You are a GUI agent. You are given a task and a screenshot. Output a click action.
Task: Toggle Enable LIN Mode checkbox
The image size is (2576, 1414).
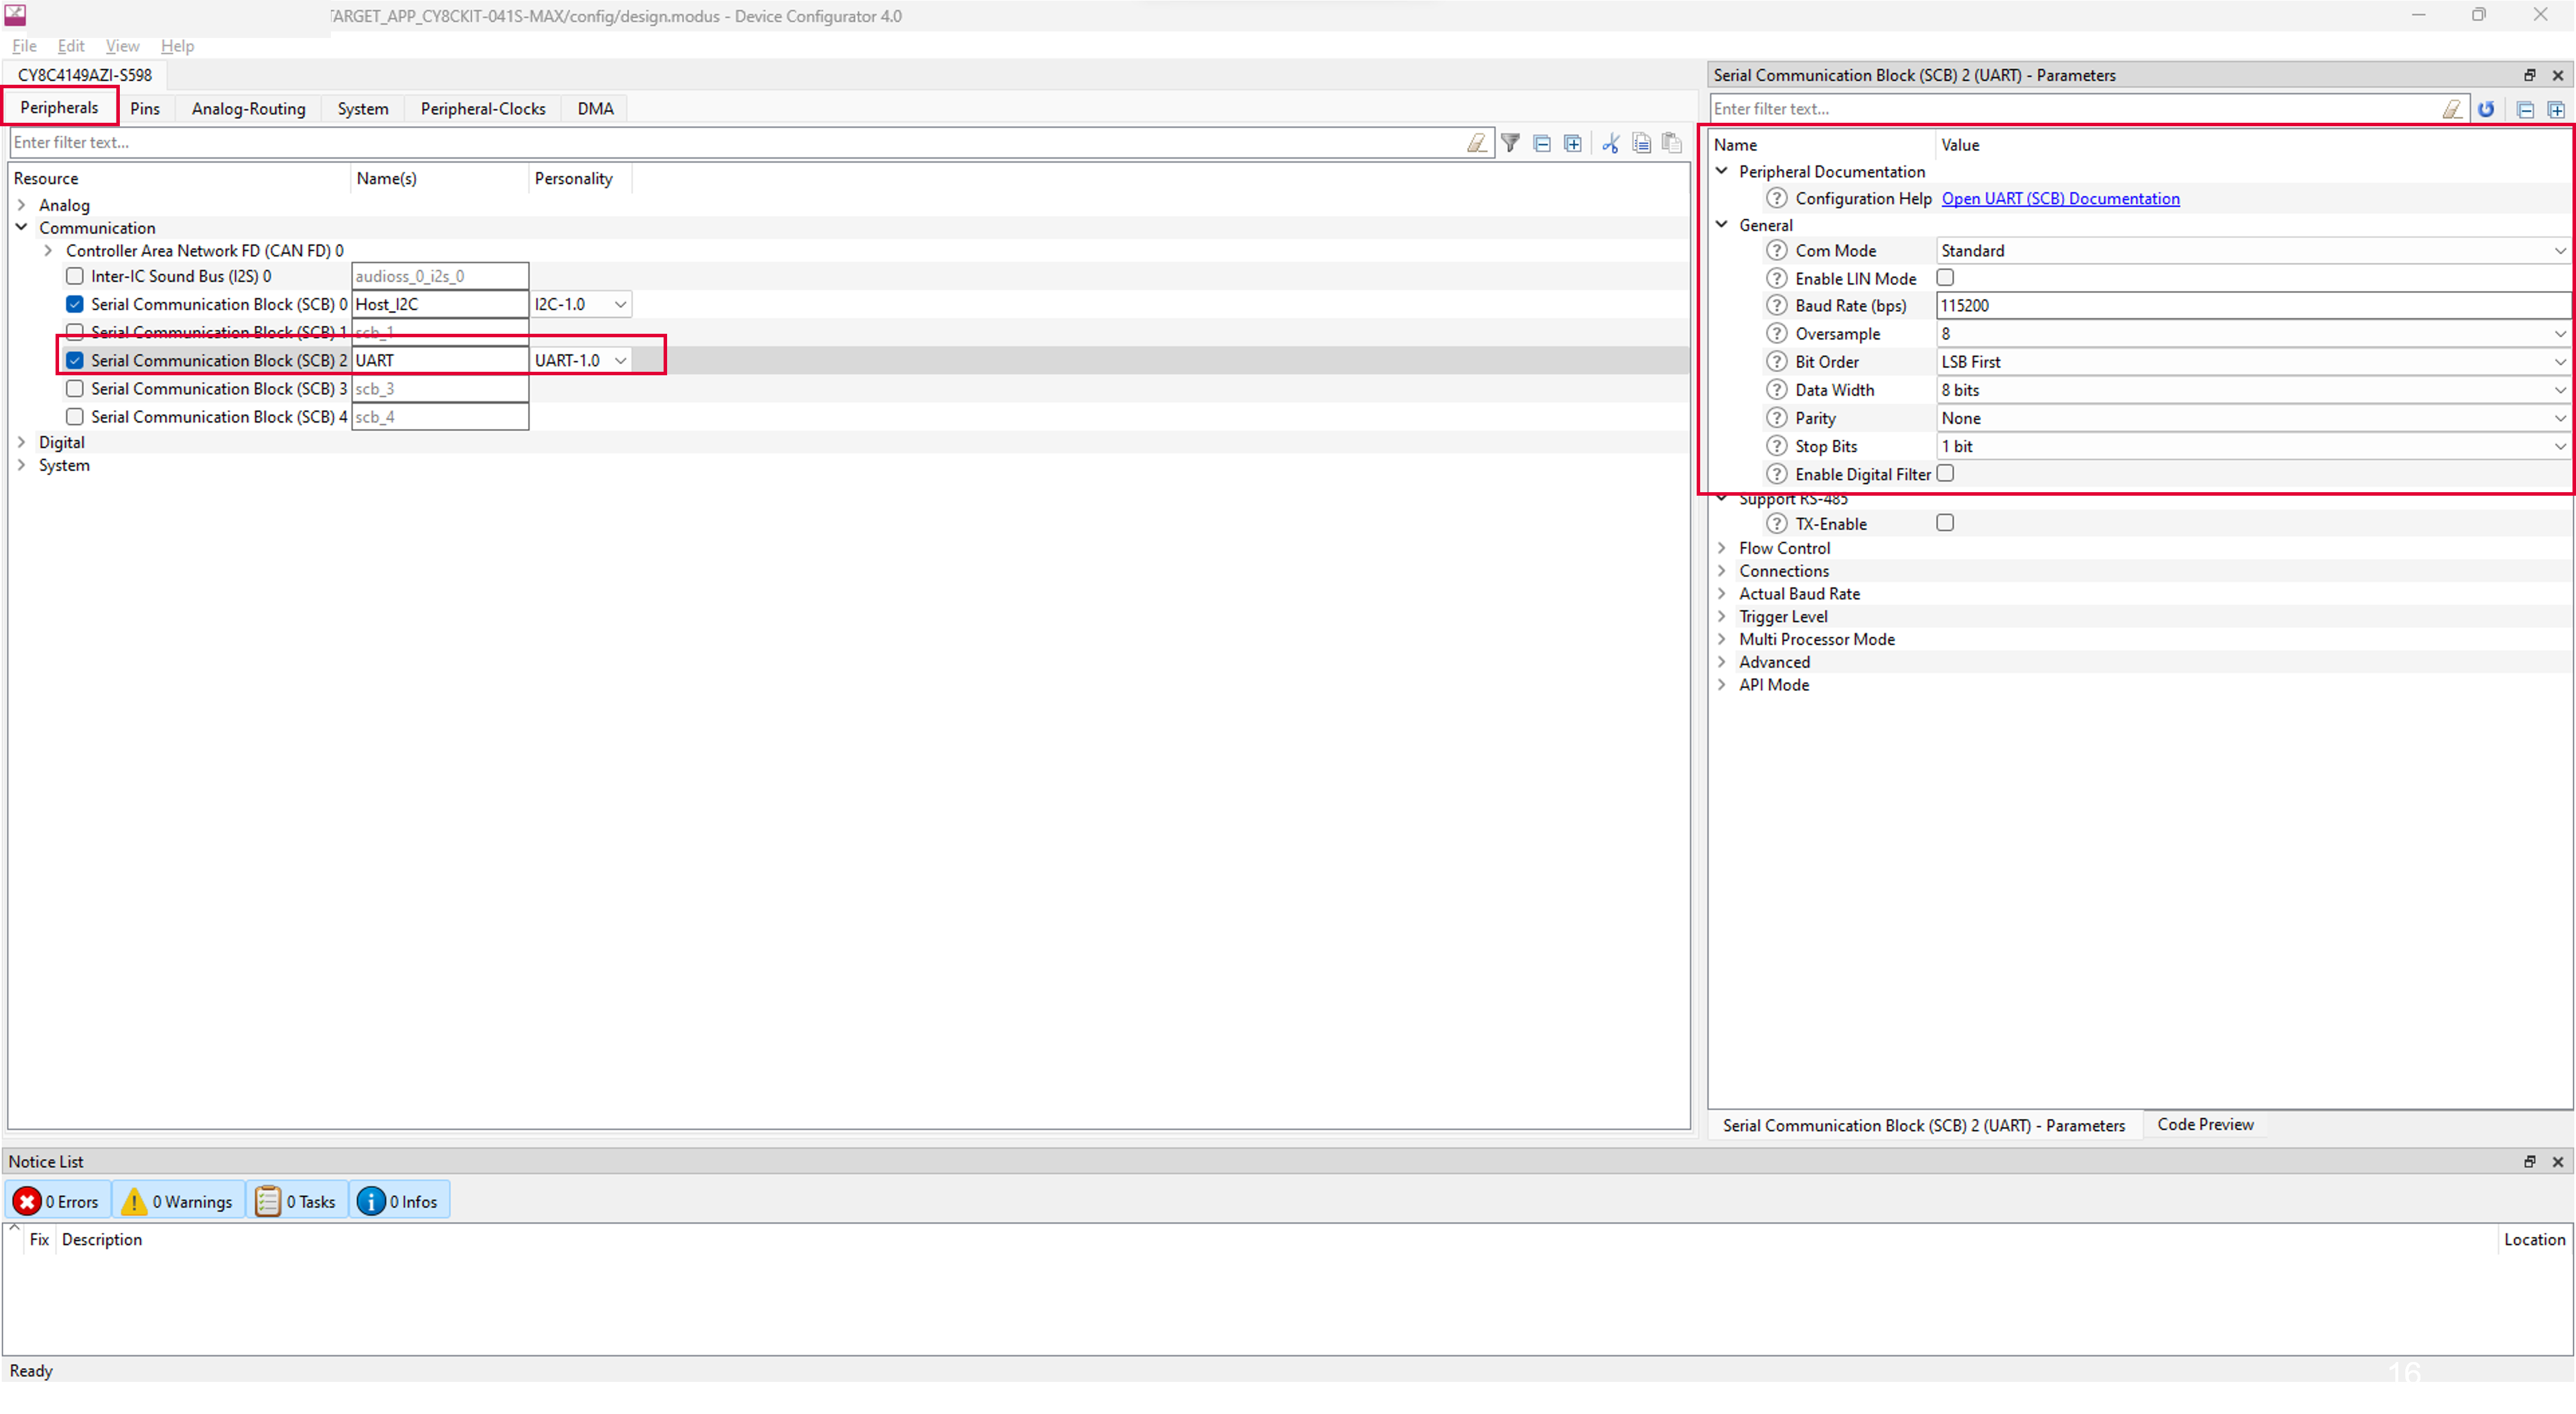pos(1945,277)
